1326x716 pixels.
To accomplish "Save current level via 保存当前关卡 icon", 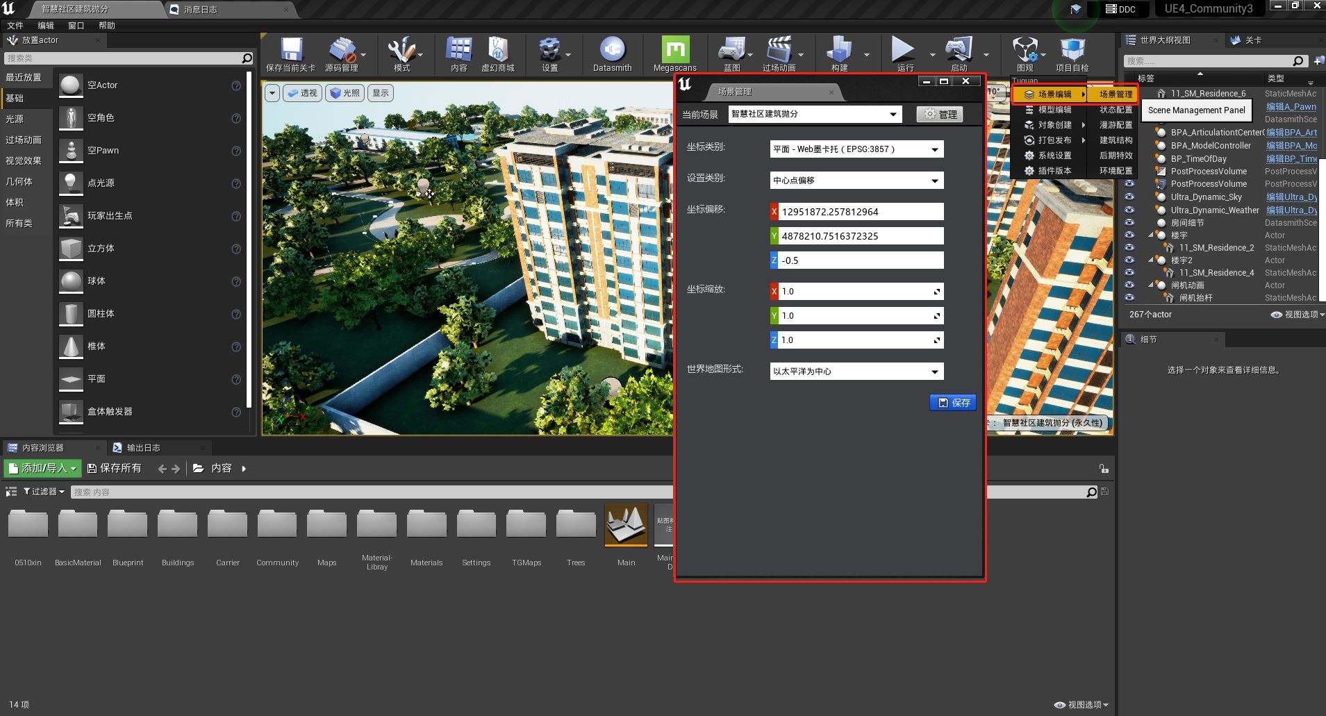I will point(291,50).
